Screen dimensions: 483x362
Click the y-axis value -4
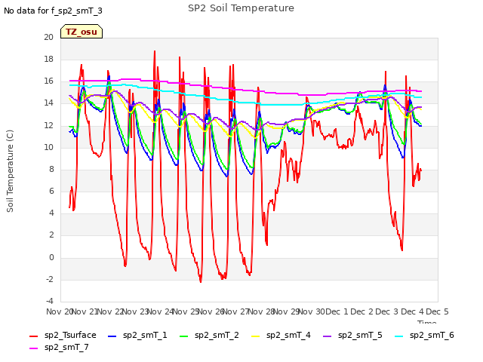[x=50, y=301]
